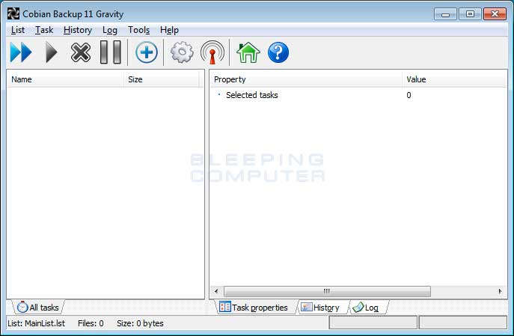Click the Cobian Backup title bar icon
Viewport: 514px width, 336px height.
tap(13, 13)
